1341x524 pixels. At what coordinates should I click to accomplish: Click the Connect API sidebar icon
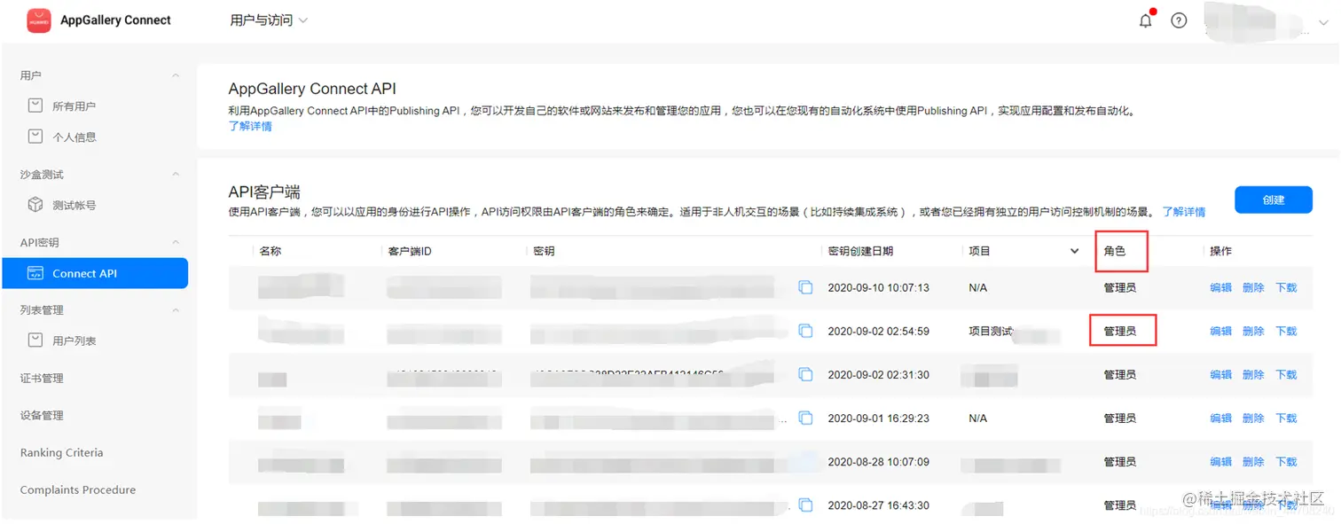pos(35,273)
